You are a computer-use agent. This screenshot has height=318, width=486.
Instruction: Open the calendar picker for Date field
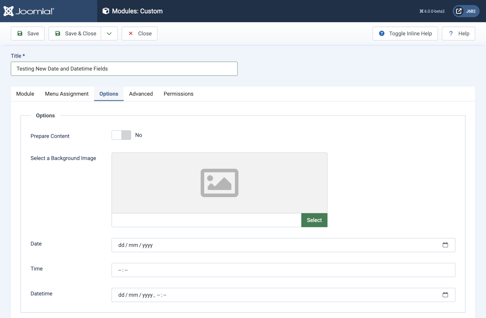[x=445, y=245]
